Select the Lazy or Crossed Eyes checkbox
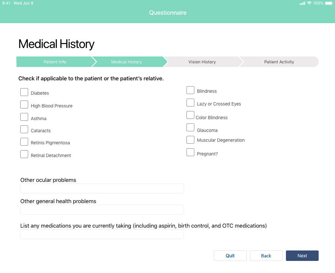The height and width of the screenshot is (273, 335). (190, 103)
